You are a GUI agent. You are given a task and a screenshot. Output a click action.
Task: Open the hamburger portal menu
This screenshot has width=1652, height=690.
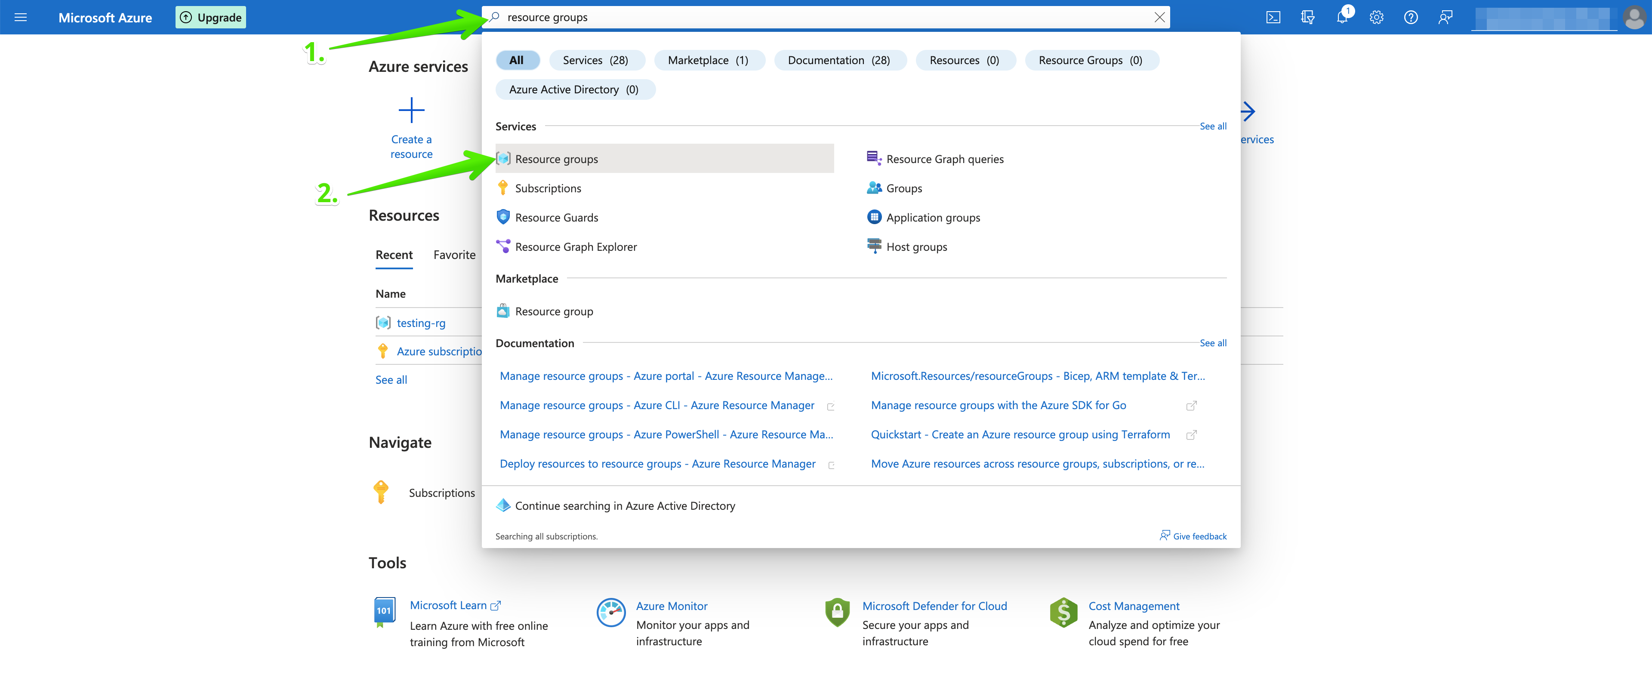click(21, 17)
